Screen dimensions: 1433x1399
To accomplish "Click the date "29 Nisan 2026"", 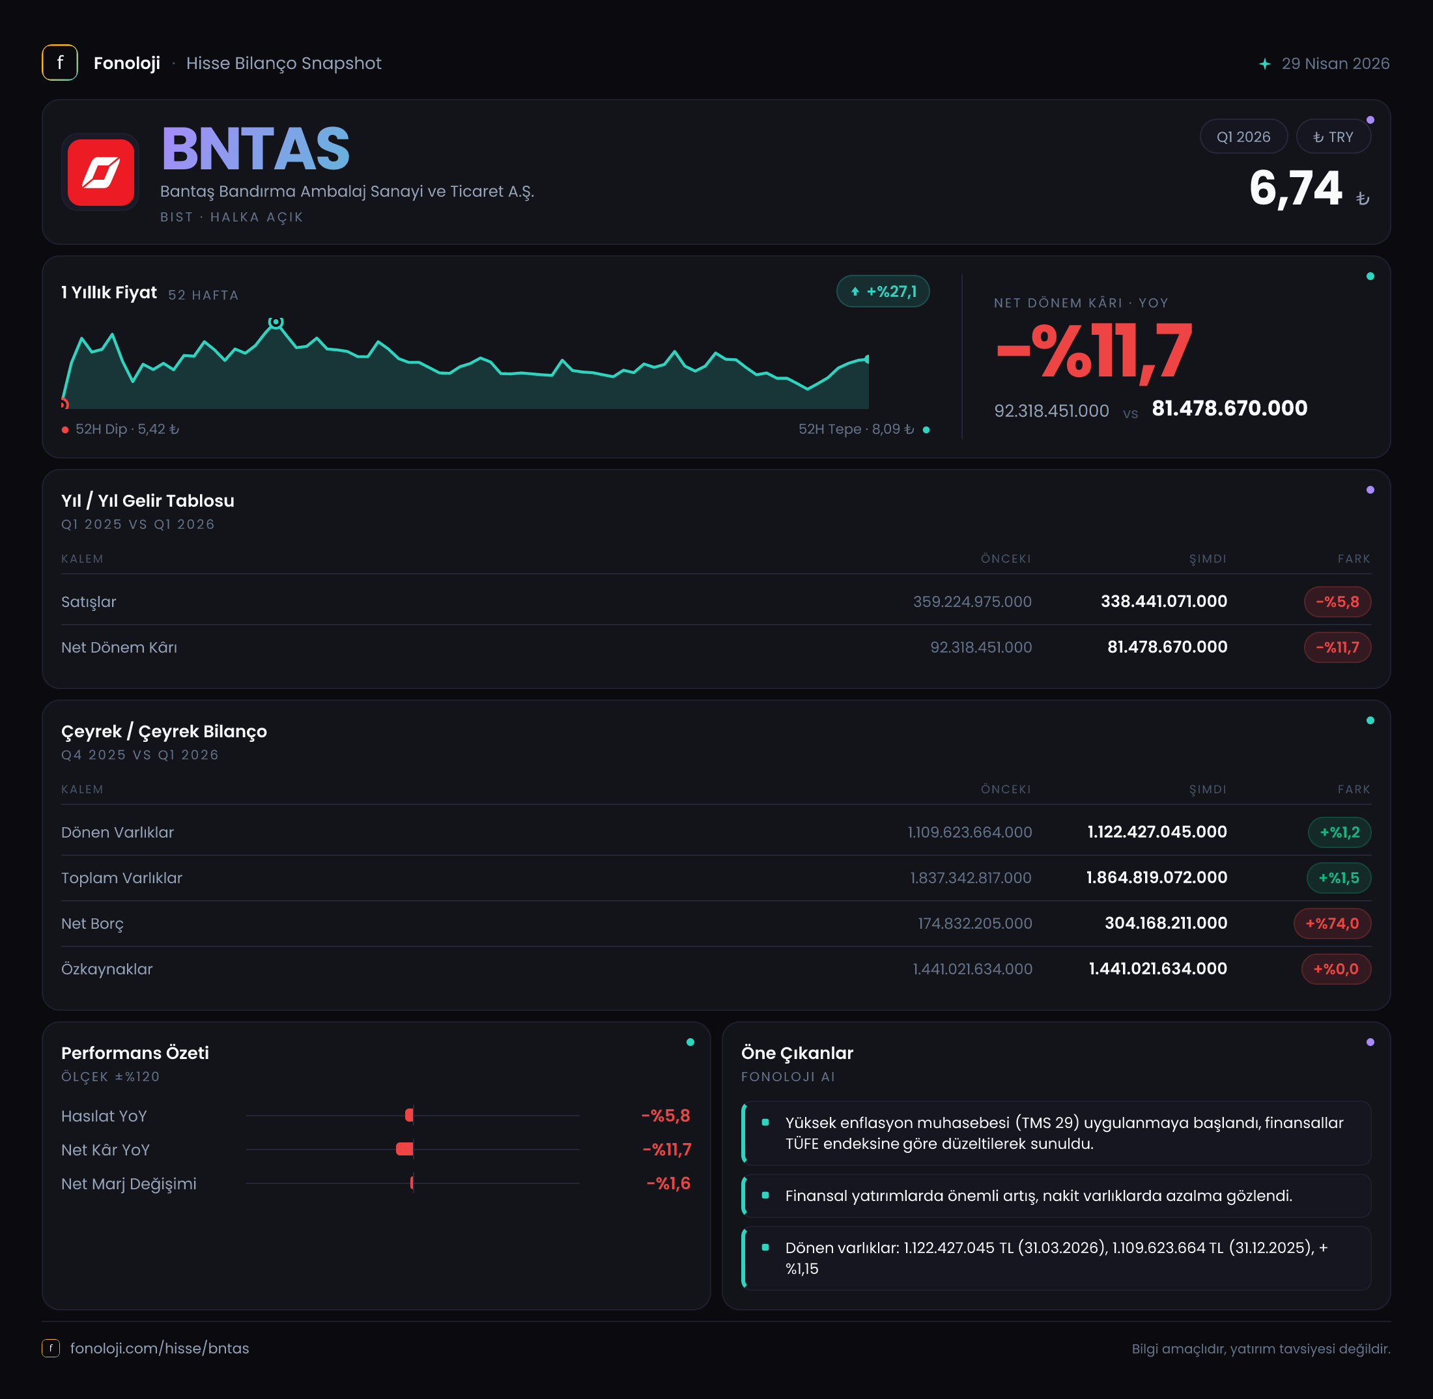I will coord(1335,64).
